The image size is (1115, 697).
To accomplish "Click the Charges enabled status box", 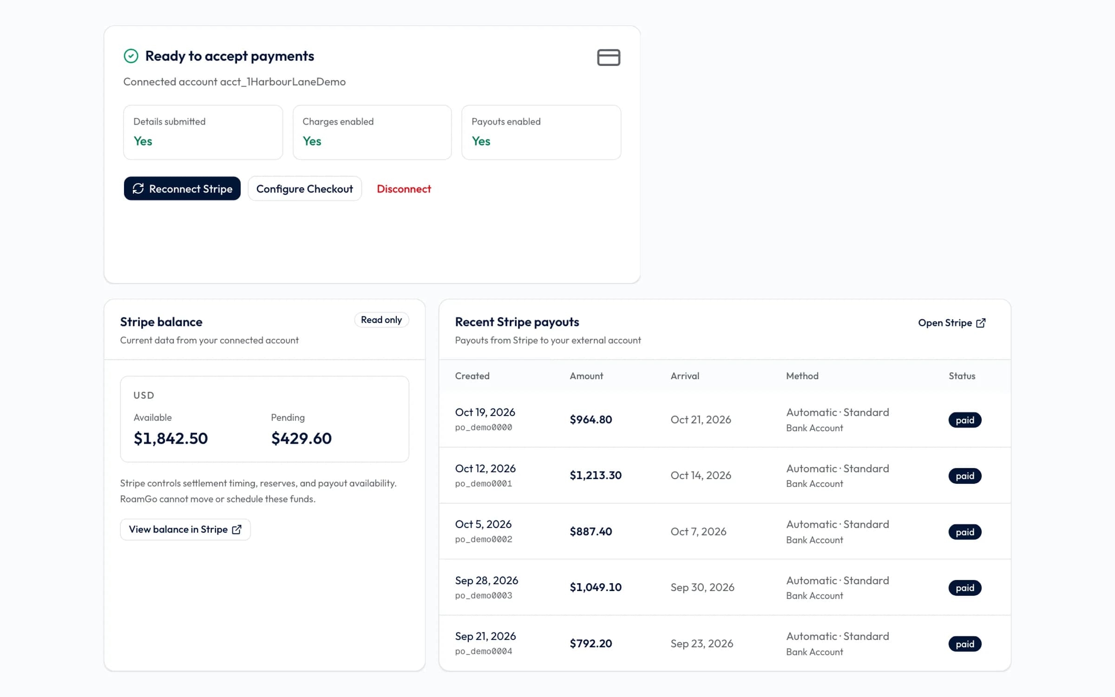I will click(372, 132).
